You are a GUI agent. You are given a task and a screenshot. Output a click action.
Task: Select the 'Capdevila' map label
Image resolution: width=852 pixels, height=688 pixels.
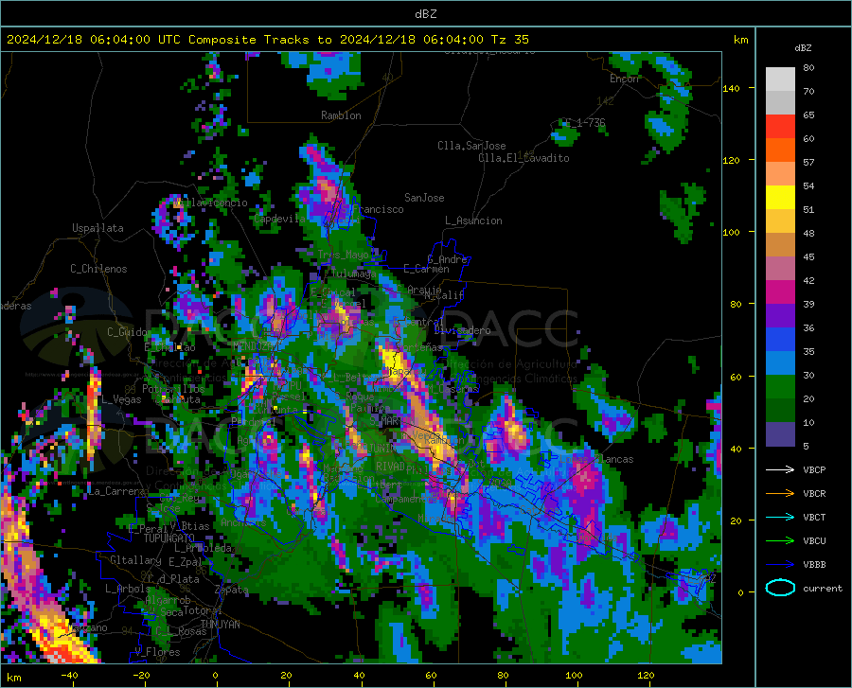click(279, 219)
